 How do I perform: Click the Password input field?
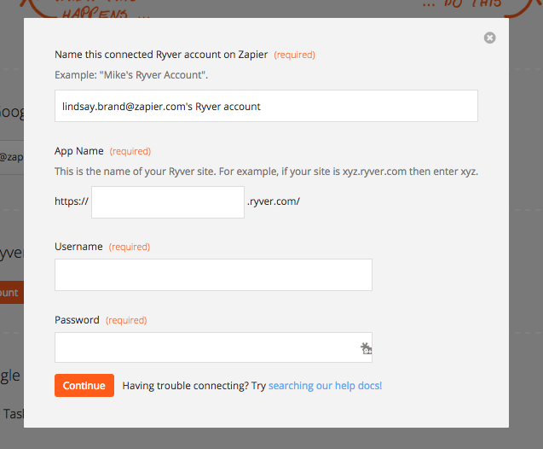tap(213, 347)
